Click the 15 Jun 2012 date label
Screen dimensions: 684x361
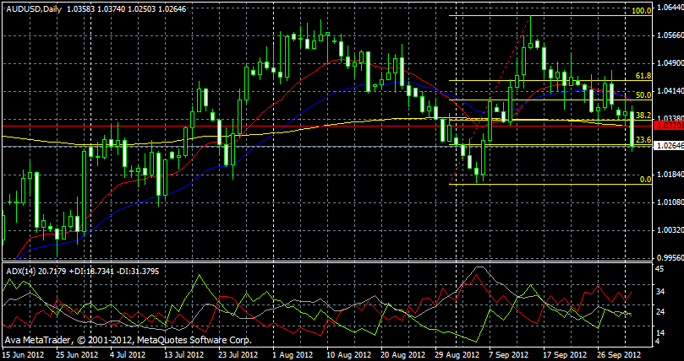(23, 355)
